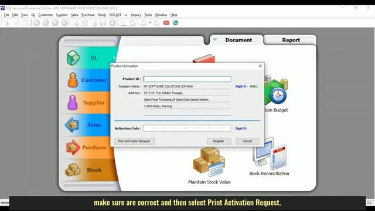Click the Refresh toolbar icon

[x=132, y=23]
